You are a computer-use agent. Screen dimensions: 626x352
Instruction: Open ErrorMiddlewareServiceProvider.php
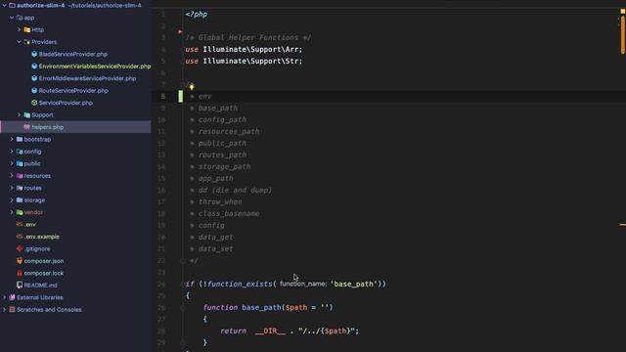point(87,78)
